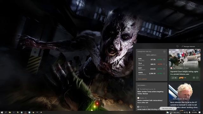
Task: Open File Explorer from the taskbar
Action: (10, 112)
